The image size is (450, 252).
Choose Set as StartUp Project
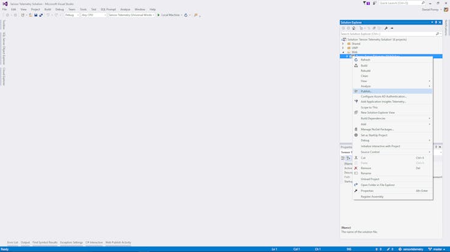(374, 135)
